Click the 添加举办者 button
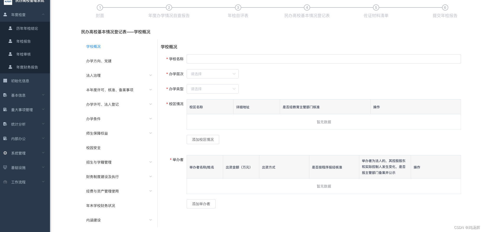The height and width of the screenshot is (232, 484). click(x=201, y=204)
